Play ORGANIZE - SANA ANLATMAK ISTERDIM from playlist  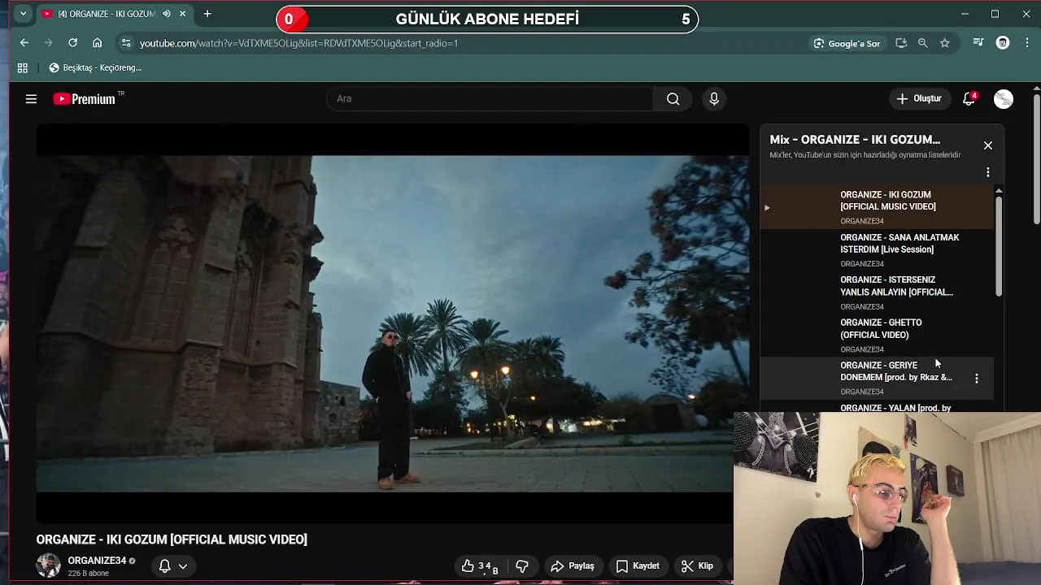[x=877, y=249]
